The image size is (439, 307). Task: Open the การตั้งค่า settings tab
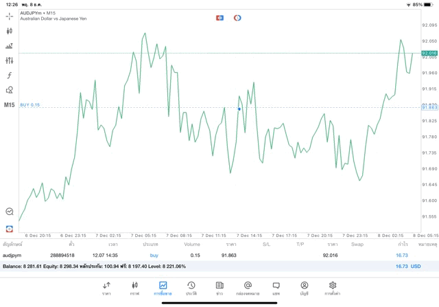(x=333, y=288)
